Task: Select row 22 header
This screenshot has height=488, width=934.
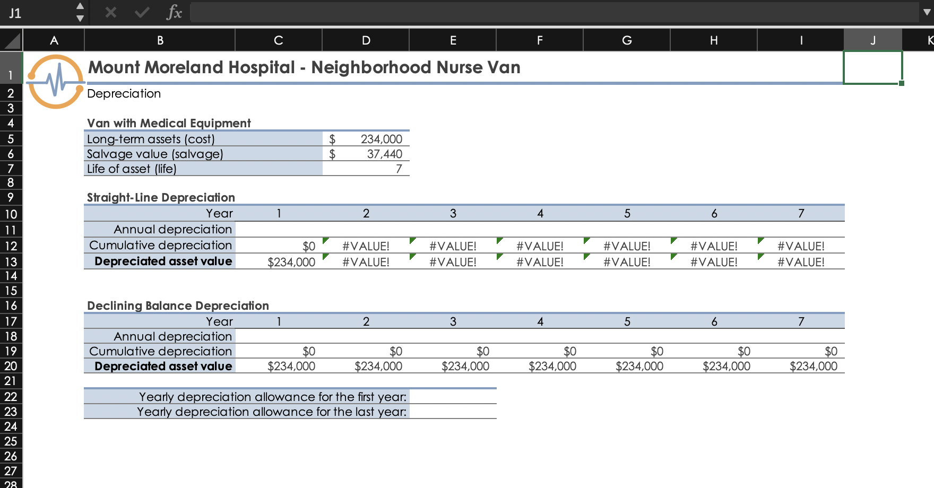Action: (x=11, y=396)
